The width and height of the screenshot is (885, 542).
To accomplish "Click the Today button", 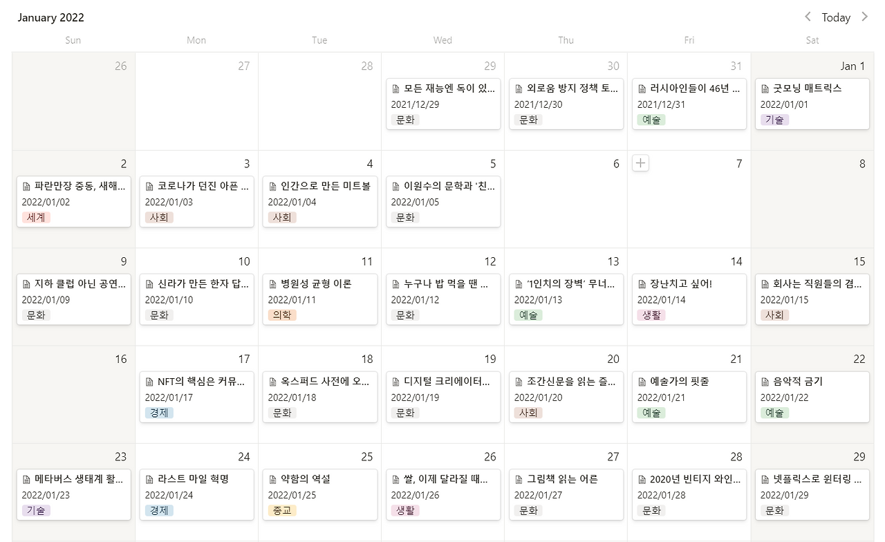I will click(x=836, y=17).
